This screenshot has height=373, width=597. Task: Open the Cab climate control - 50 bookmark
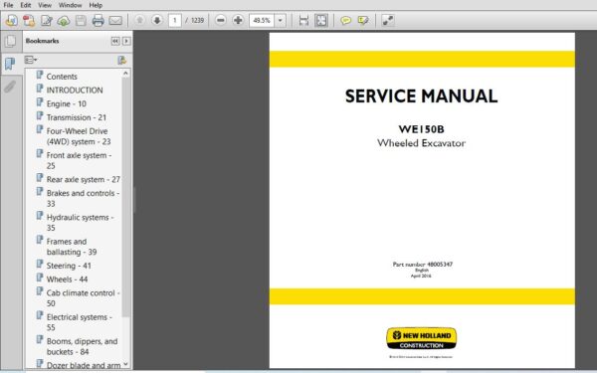coord(83,298)
